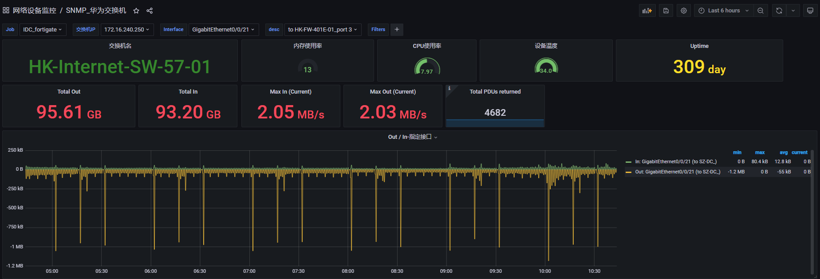Click the Interface variable label
The height and width of the screenshot is (279, 820).
coord(173,29)
